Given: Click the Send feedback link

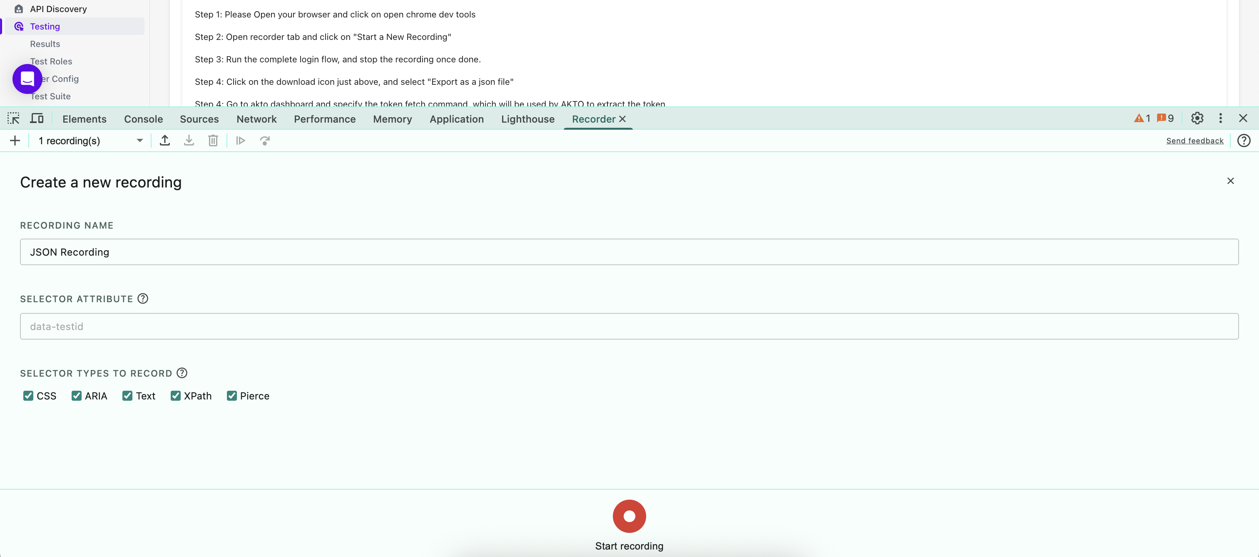Looking at the screenshot, I should tap(1194, 141).
